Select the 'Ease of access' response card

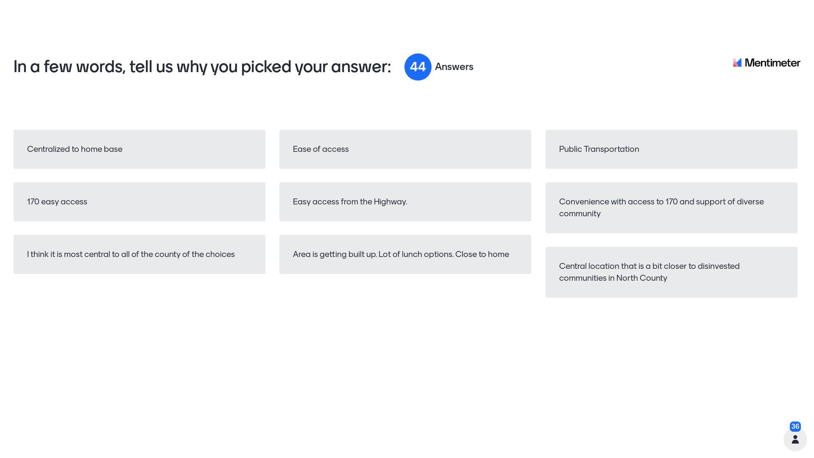(405, 149)
